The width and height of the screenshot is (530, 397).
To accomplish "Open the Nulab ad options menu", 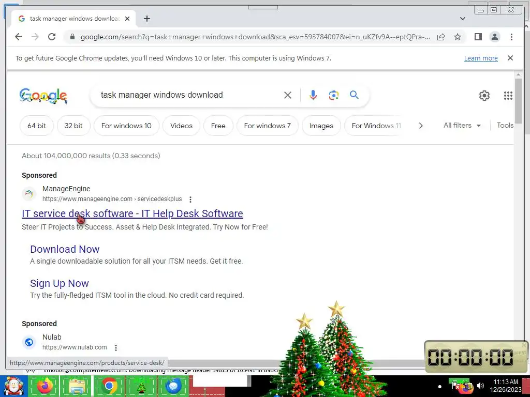I will pos(116,347).
